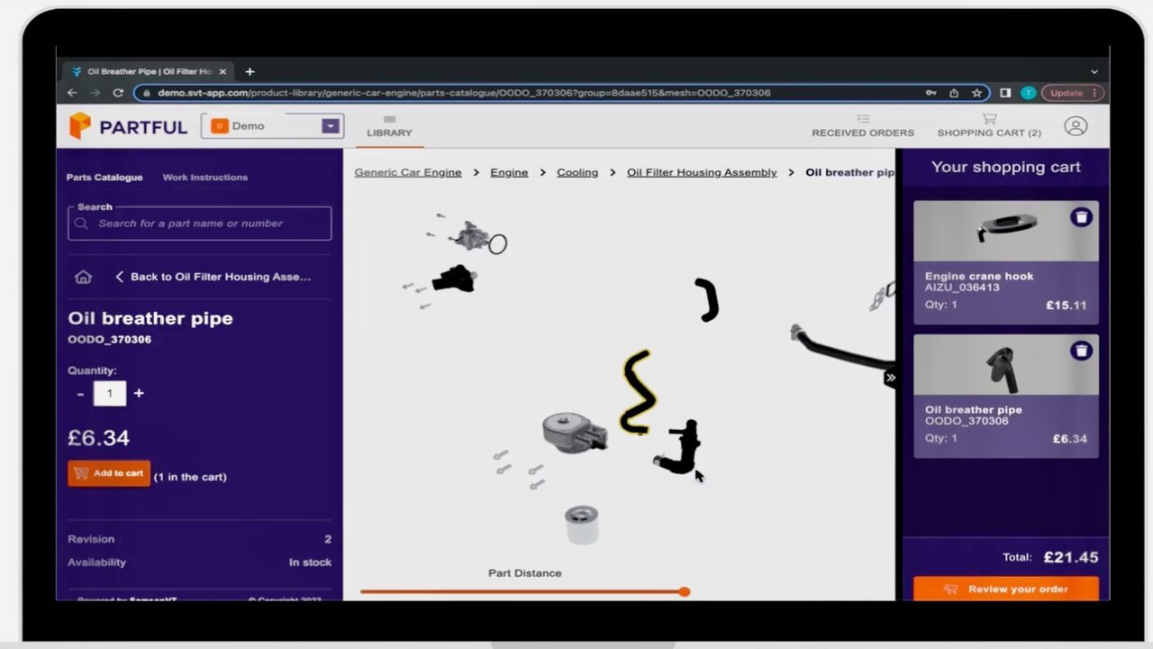Click the home icon in the sidebar

(83, 277)
